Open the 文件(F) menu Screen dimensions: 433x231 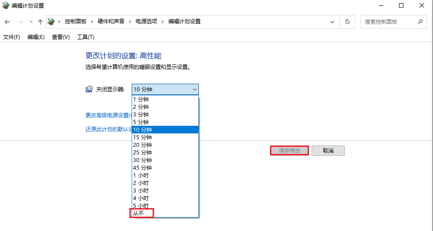[x=12, y=37]
